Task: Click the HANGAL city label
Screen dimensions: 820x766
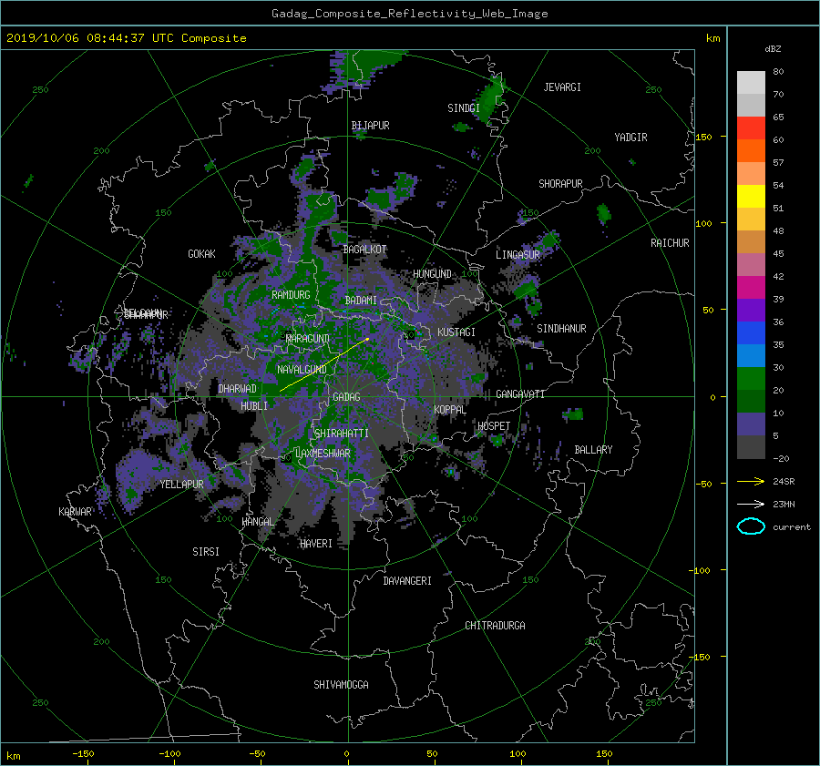Action: pyautogui.click(x=257, y=522)
